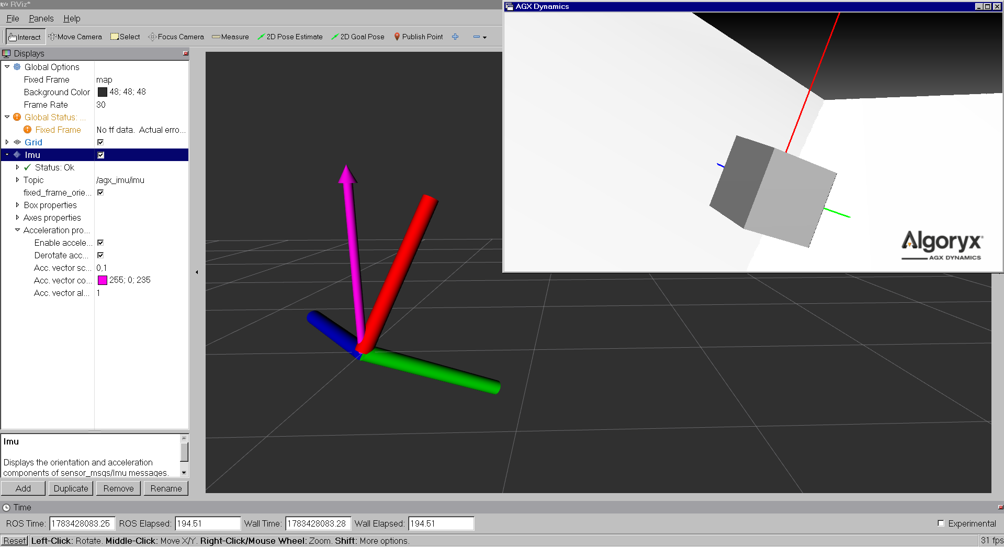Toggle Enable acceleration checkbox
This screenshot has height=548, width=1004.
100,243
